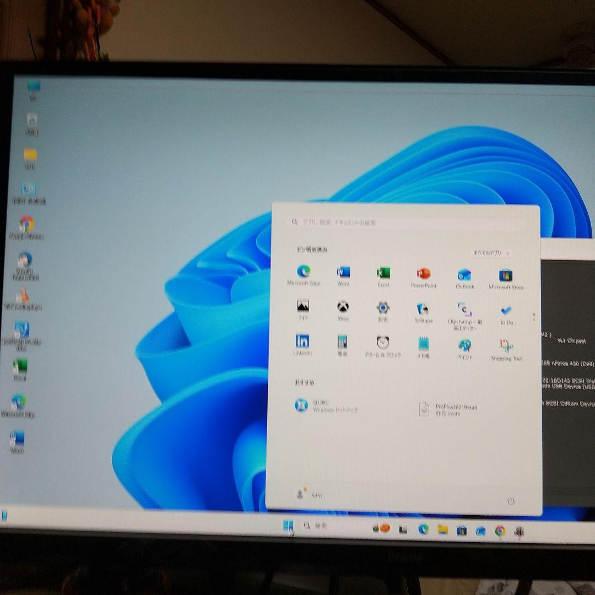Open Alarms & Clock (アラーム & クロック)
This screenshot has width=595, height=595.
click(382, 347)
